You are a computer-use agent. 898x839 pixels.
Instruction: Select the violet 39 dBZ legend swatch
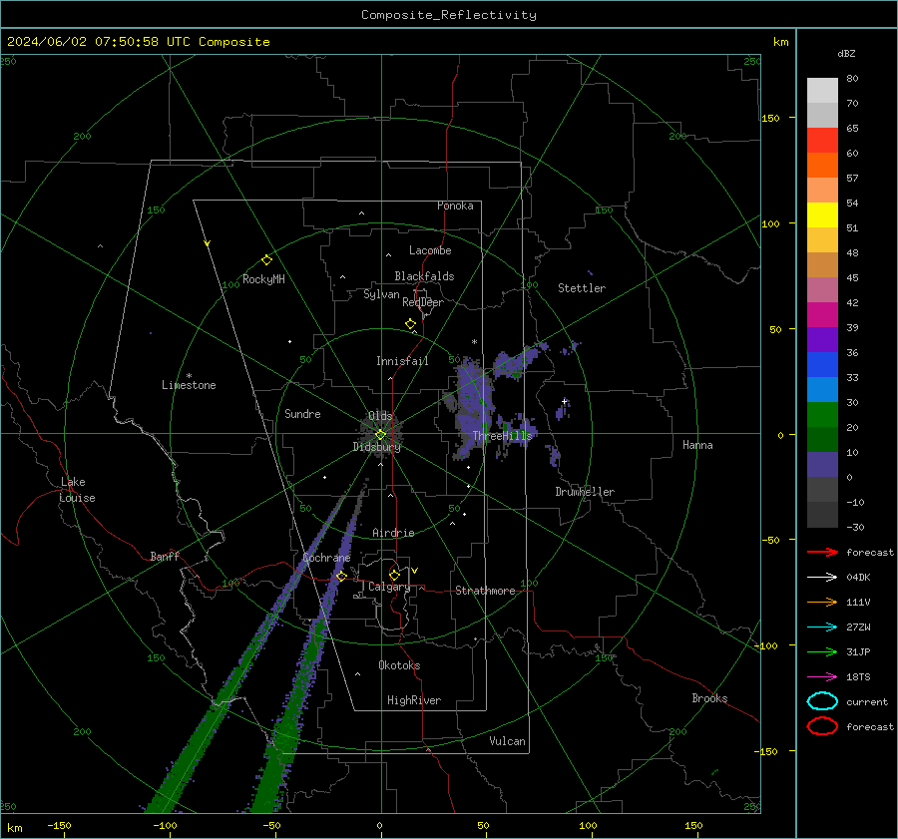[x=822, y=339]
